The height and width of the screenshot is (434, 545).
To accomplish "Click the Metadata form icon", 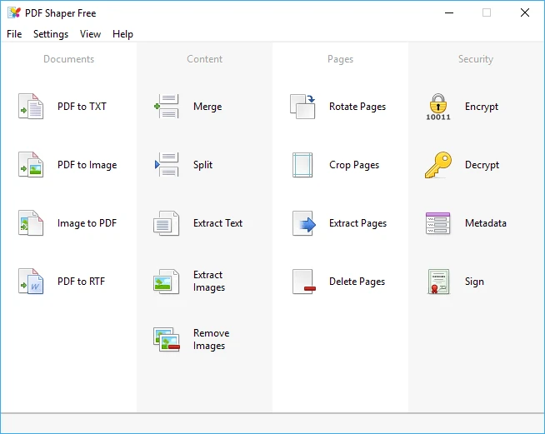I will [438, 223].
